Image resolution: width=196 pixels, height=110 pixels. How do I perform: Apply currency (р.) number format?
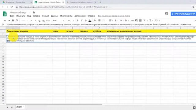click(31, 20)
